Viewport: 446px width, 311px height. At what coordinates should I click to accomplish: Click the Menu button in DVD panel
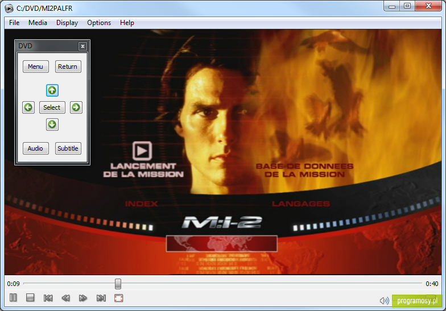click(36, 67)
